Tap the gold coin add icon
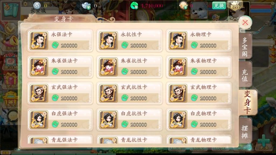Screen dimensions: 276x155 [183, 5]
